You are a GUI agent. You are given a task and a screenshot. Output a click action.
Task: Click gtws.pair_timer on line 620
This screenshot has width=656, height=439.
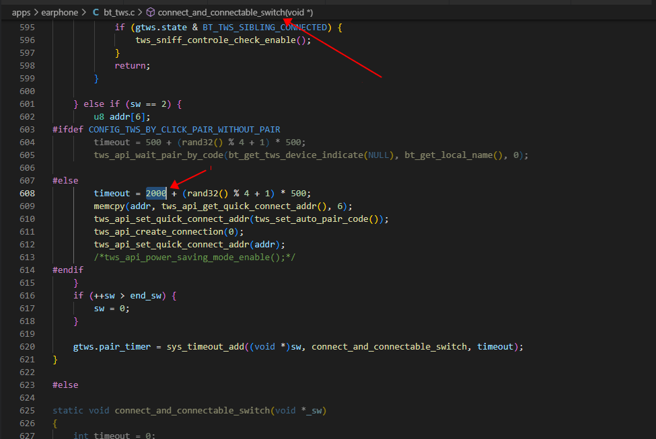[112, 347]
